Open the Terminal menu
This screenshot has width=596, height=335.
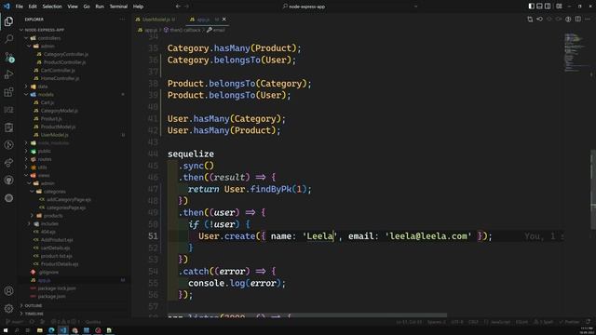tap(118, 7)
